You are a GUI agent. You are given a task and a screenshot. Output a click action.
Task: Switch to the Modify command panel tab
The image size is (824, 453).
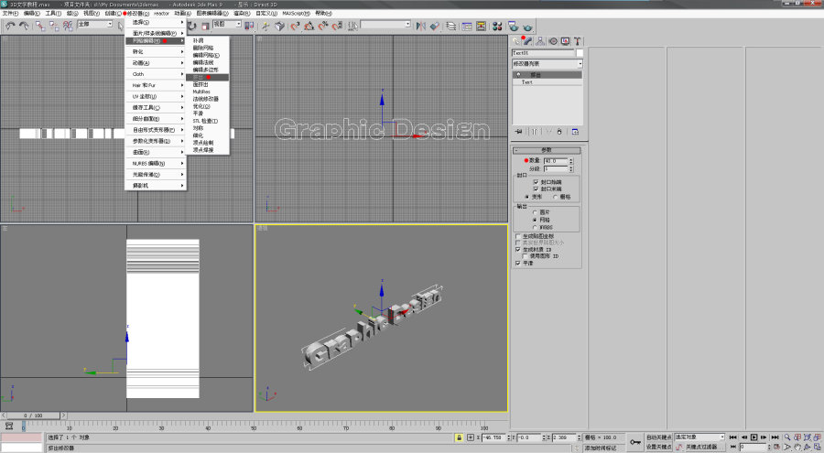click(527, 41)
